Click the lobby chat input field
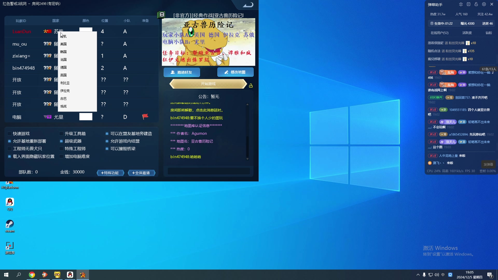The height and width of the screenshot is (280, 498). coord(209,171)
